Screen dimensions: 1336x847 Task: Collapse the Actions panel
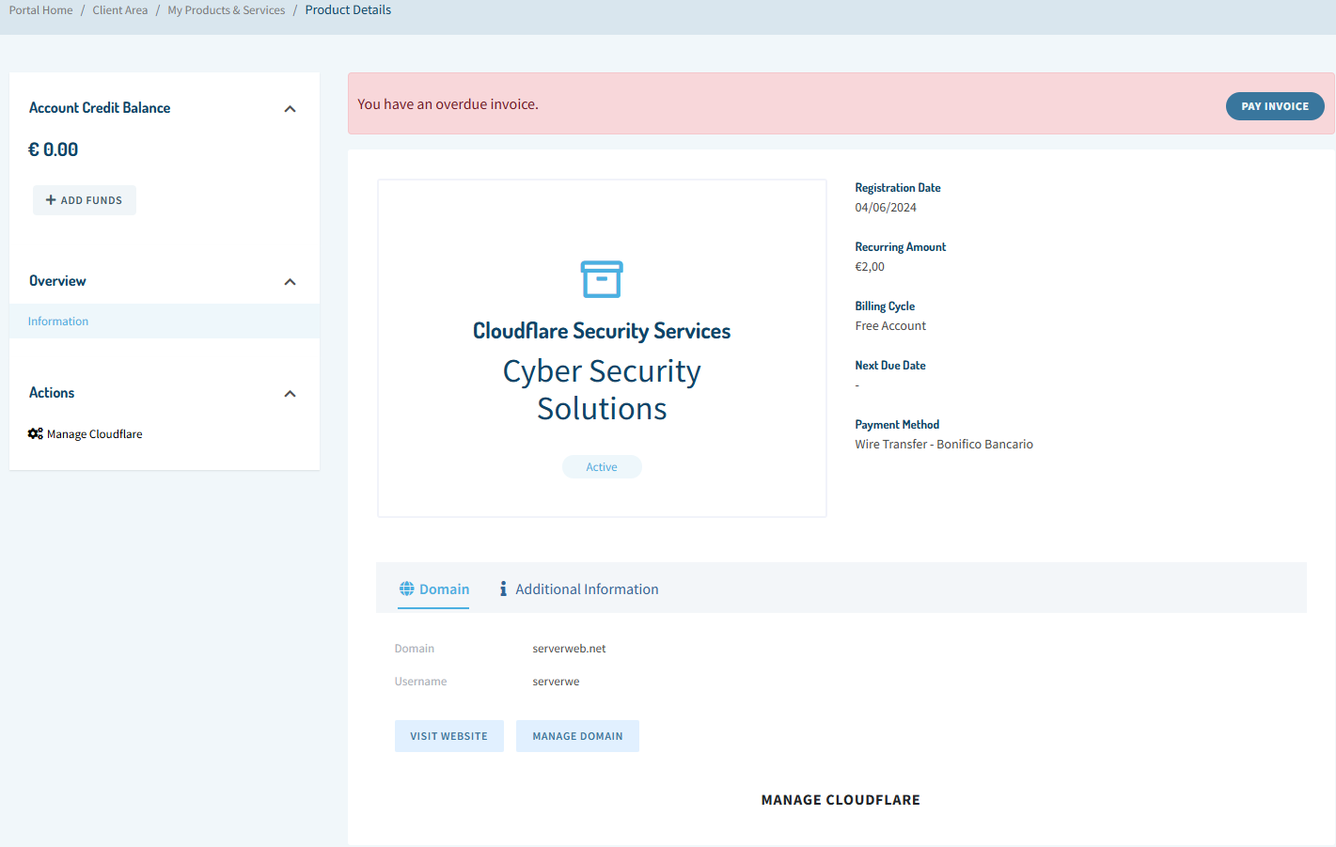click(x=290, y=394)
